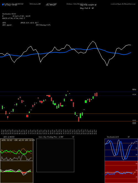The height and width of the screenshot is (183, 138).
Task: Click the ADX (MGR) 12.8, 42.3, 32.7 values
Action: (29, 23)
